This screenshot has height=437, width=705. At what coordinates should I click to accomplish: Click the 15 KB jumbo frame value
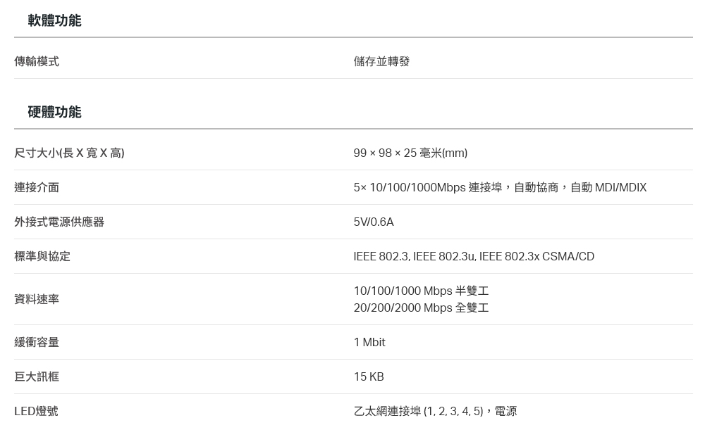[369, 377]
